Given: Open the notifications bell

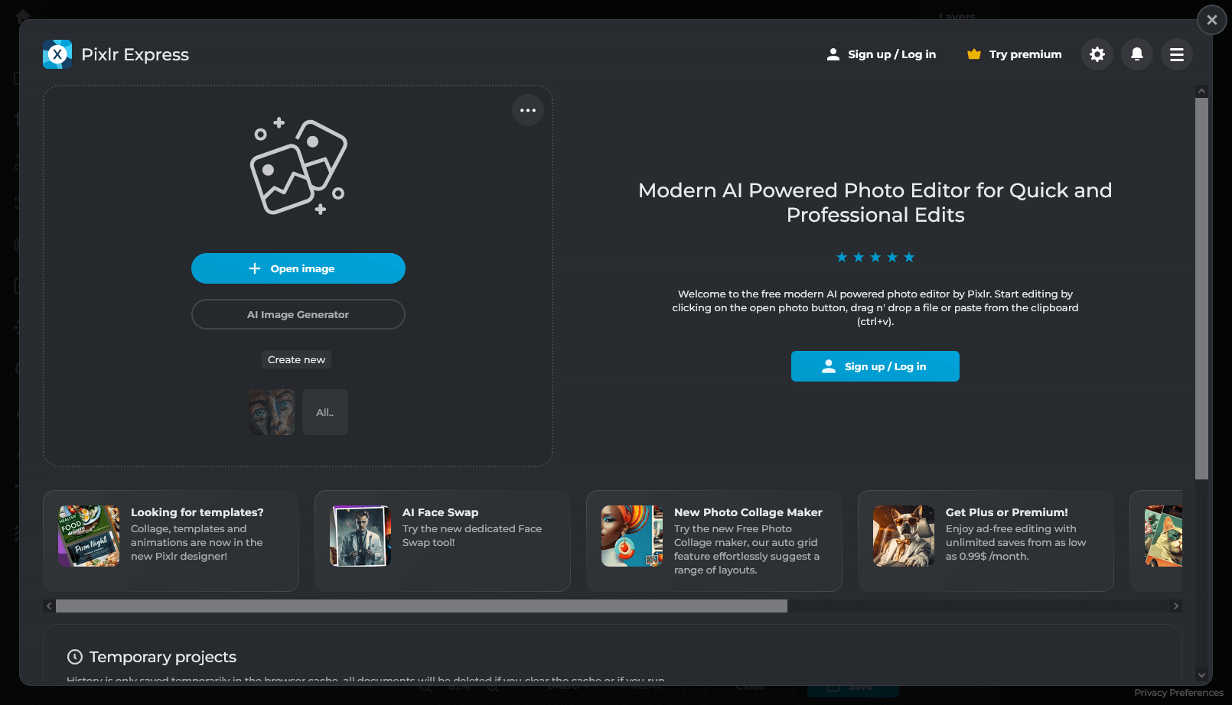Looking at the screenshot, I should click(x=1137, y=54).
